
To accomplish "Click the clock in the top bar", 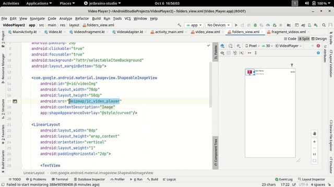I will 167,3.
